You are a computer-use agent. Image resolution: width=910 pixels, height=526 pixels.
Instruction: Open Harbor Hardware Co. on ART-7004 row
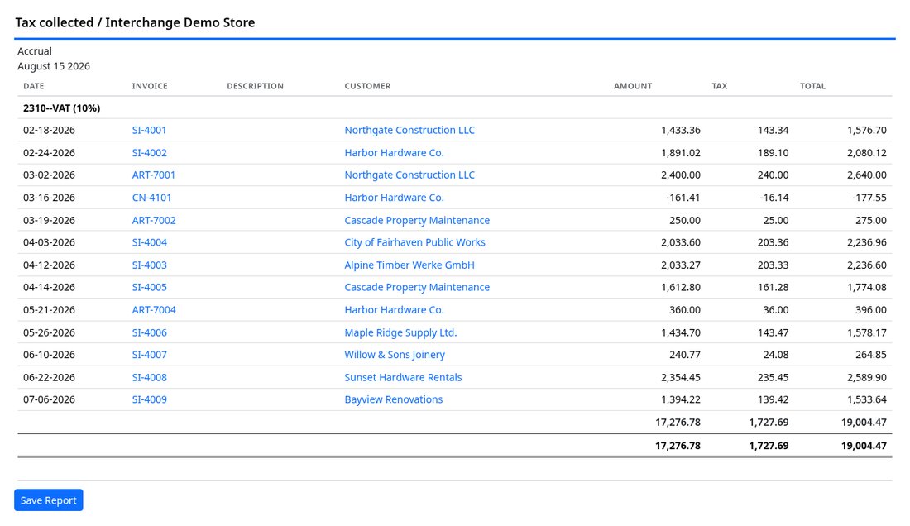pyautogui.click(x=394, y=309)
